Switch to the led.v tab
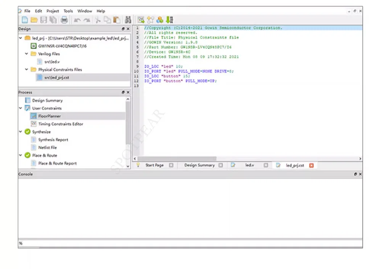 point(249,165)
